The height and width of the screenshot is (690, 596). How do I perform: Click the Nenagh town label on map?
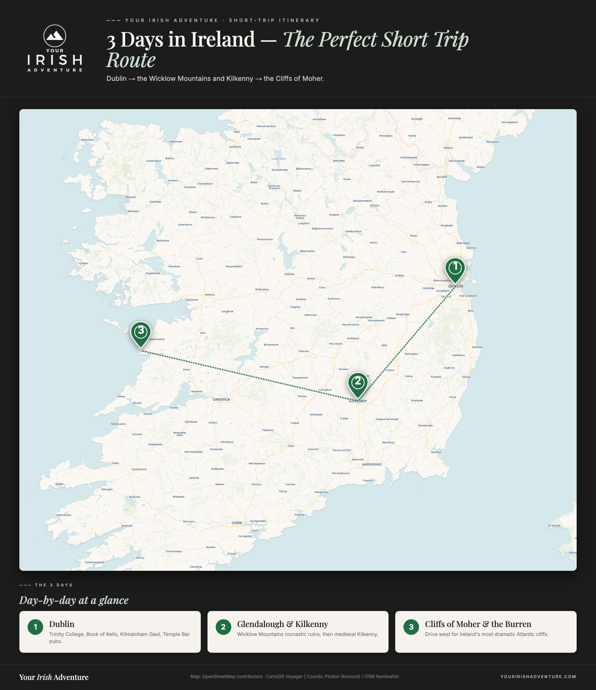point(264,367)
